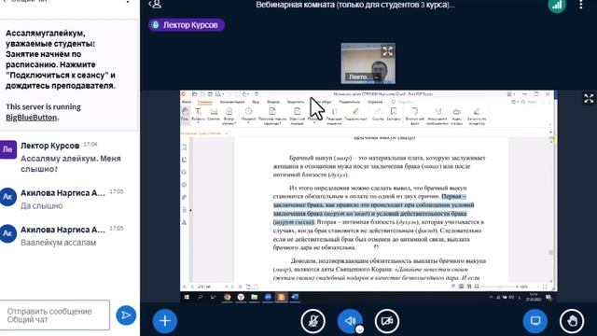The height and width of the screenshot is (336, 597).
Task: Open connection status indicator
Action: click(557, 6)
